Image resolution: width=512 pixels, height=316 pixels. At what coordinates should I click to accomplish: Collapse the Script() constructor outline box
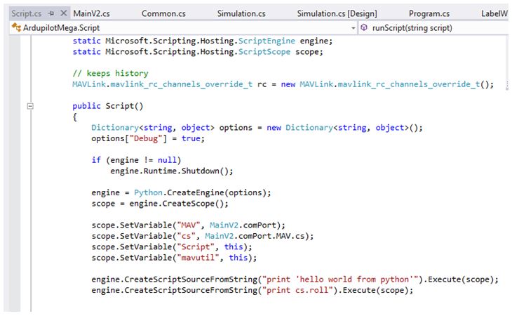coord(29,107)
